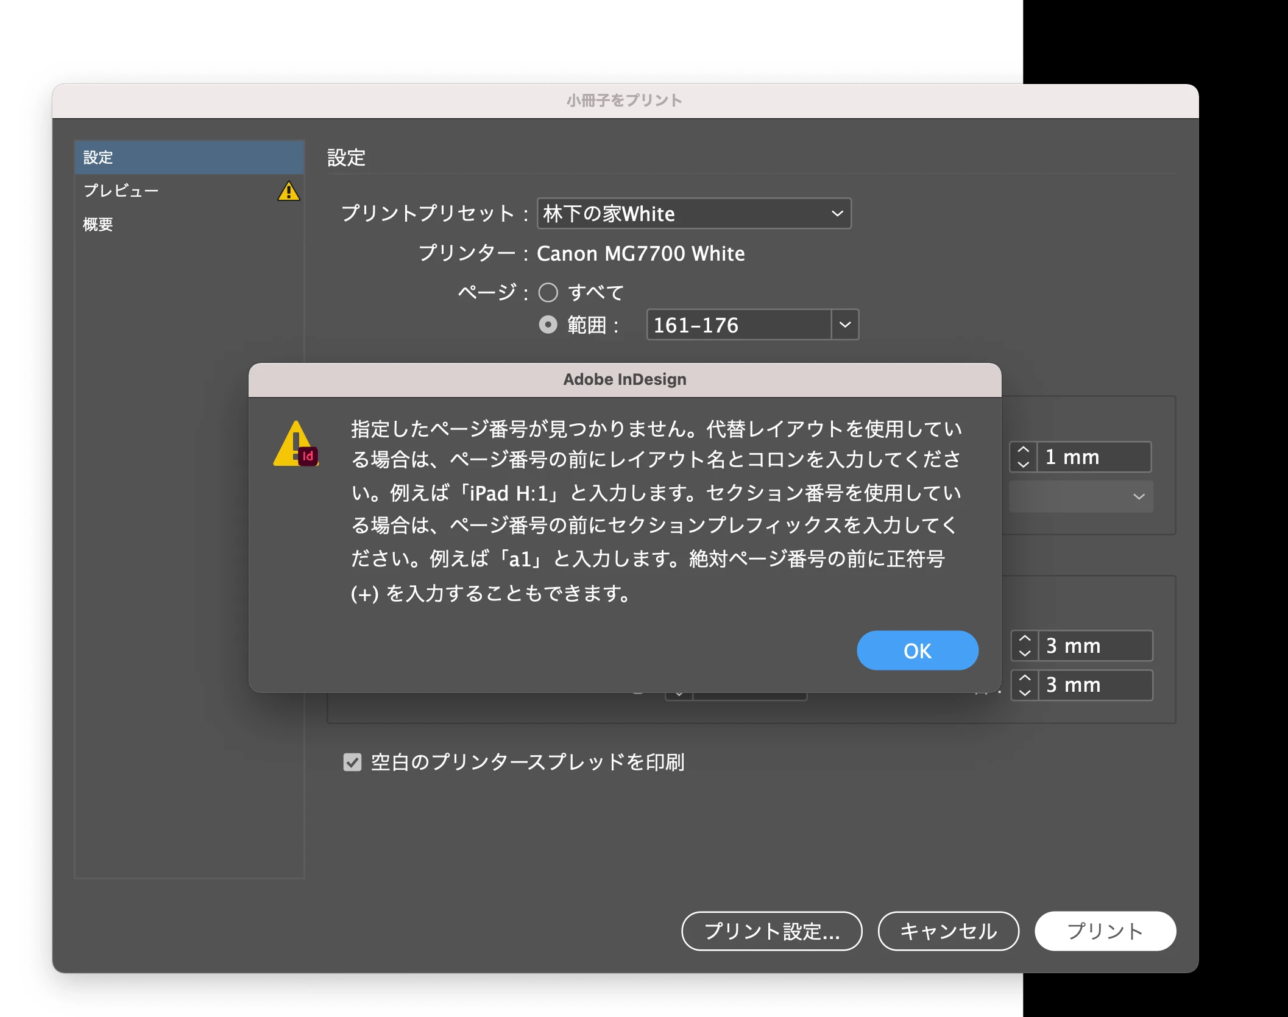Decrease the 1 mm stepper value
1288x1017 pixels.
click(x=1024, y=464)
